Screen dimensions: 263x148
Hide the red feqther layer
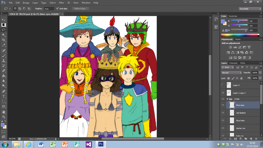click(x=223, y=113)
